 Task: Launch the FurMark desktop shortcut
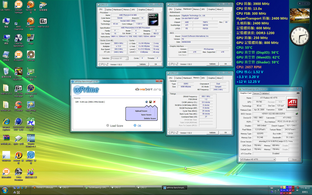tap(31, 56)
